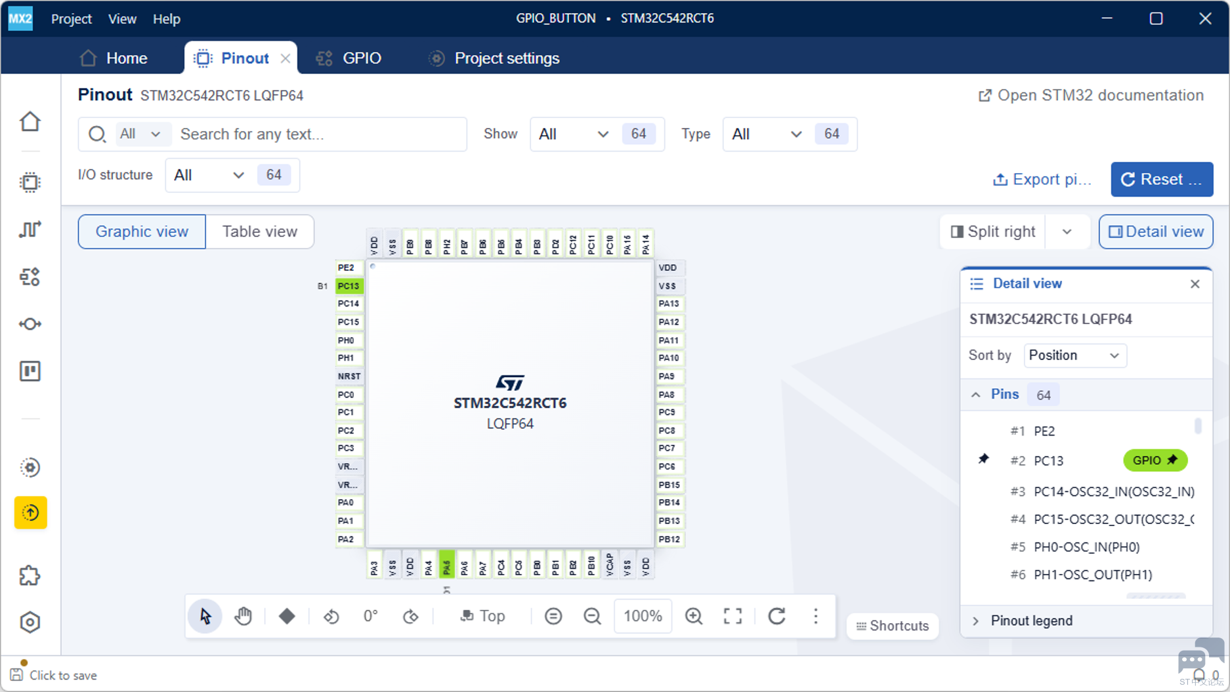This screenshot has width=1230, height=692.
Task: Switch to Graphic view
Action: (x=142, y=232)
